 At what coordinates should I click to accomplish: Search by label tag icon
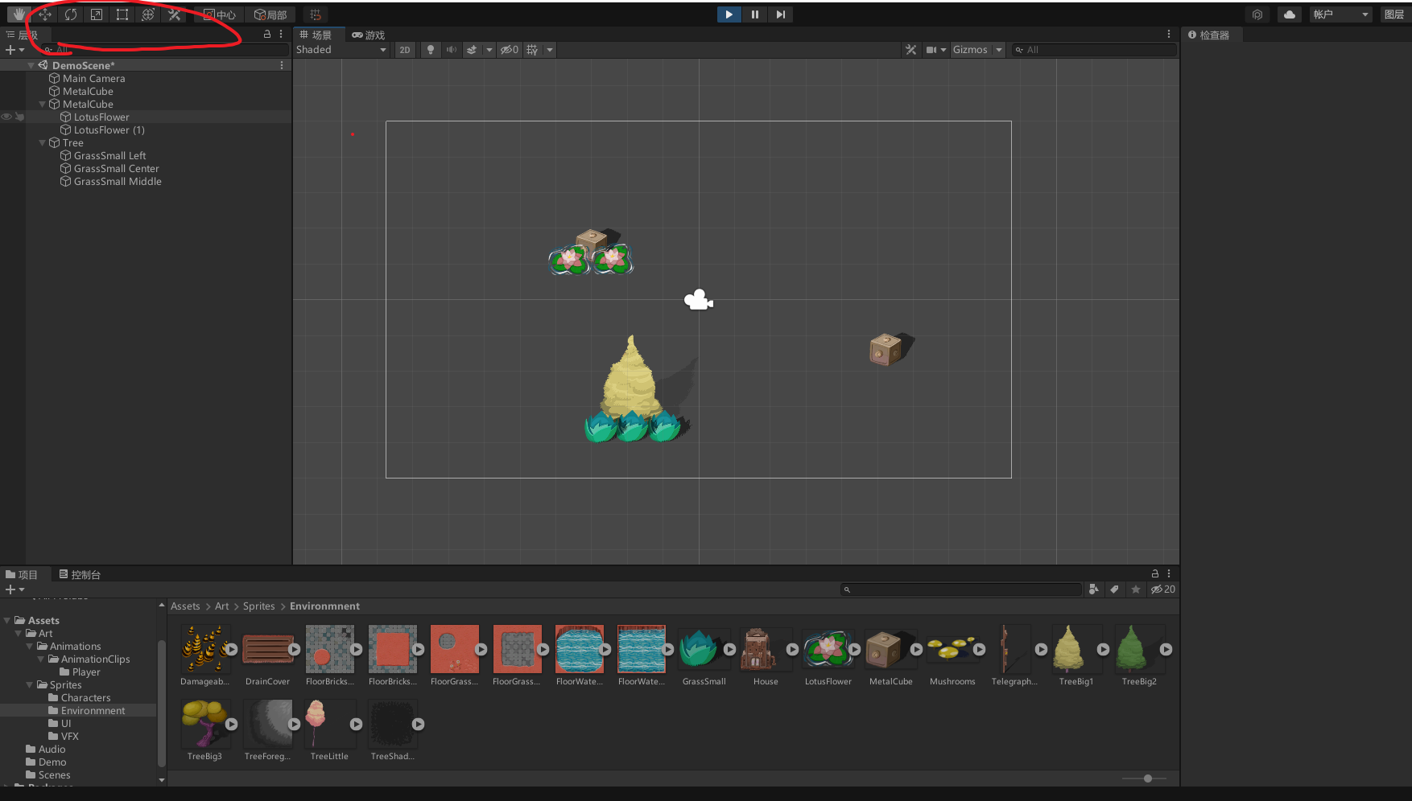[x=1114, y=589]
